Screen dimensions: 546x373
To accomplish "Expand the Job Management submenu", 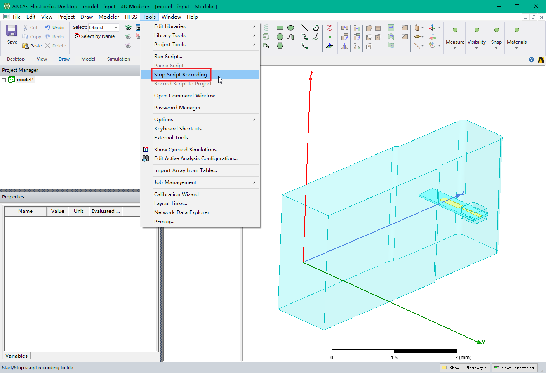I will 200,182.
